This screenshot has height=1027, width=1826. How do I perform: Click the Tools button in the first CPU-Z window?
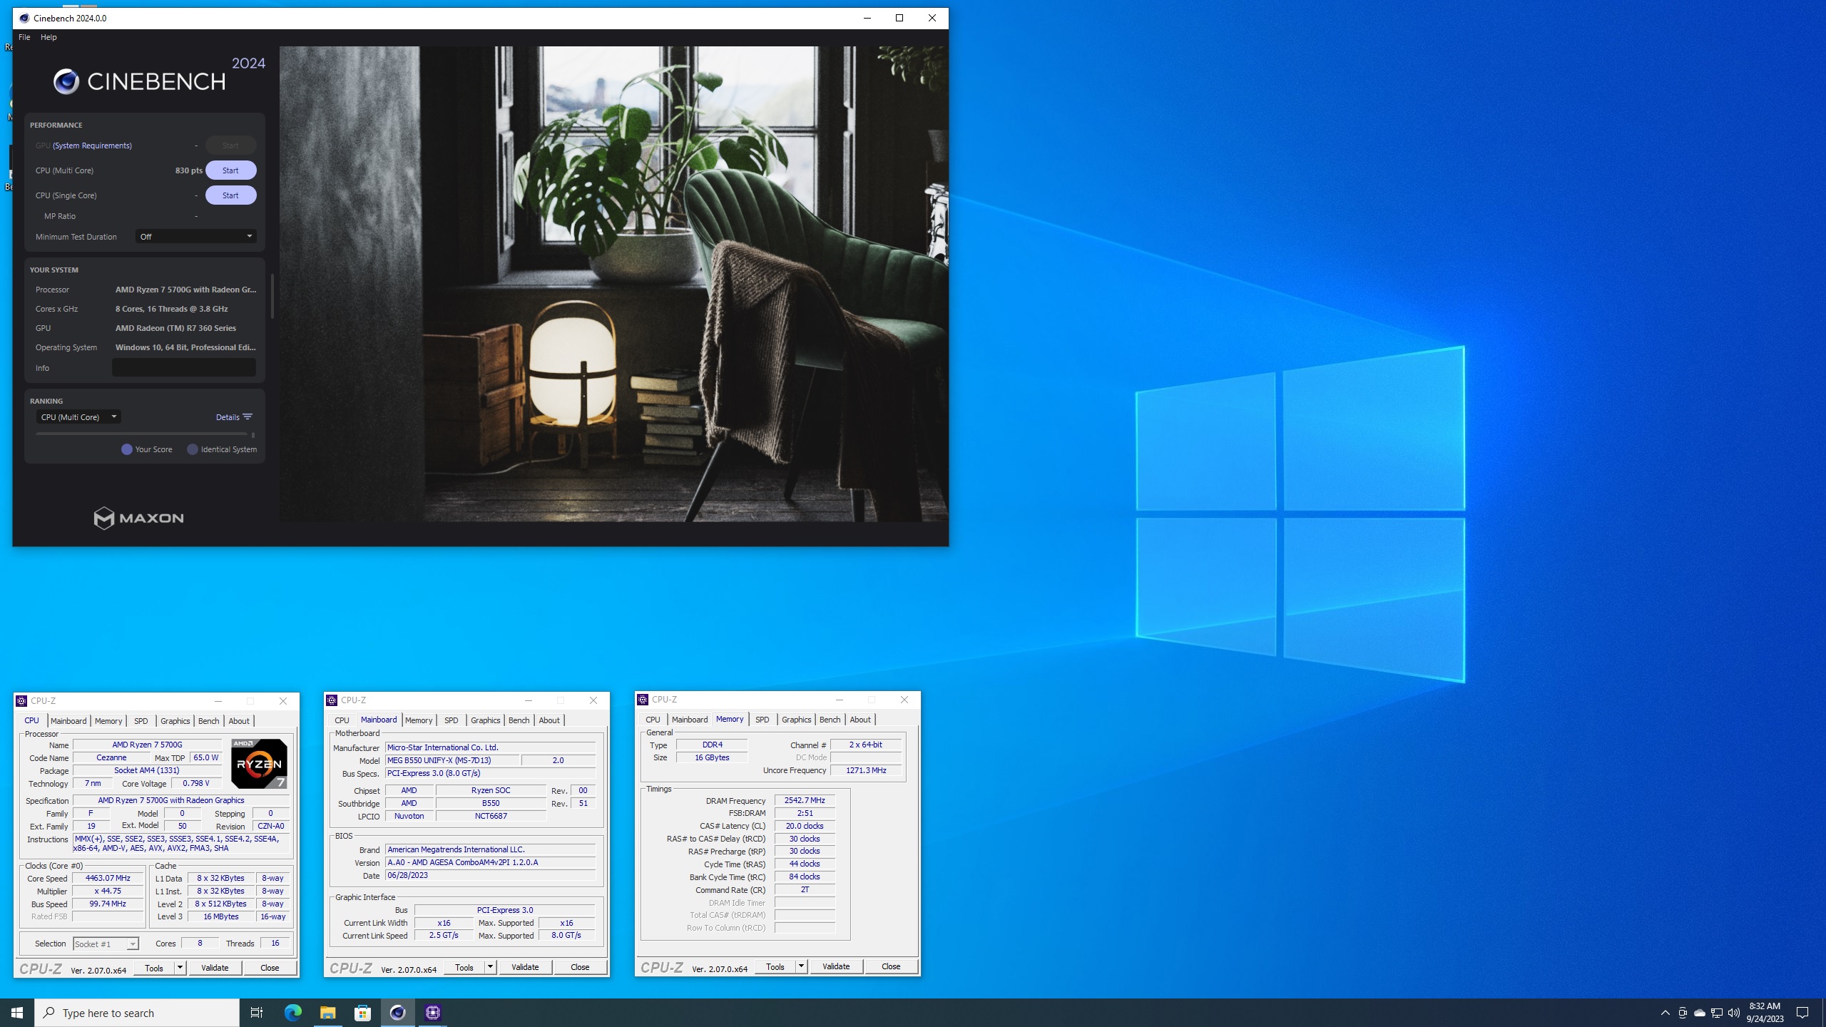tap(154, 968)
